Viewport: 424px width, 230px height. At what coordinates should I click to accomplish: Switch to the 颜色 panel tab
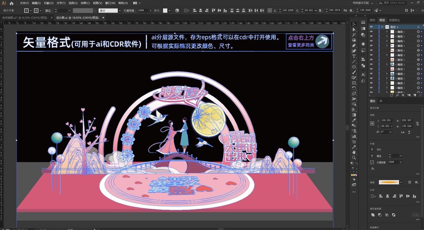[x=372, y=20]
